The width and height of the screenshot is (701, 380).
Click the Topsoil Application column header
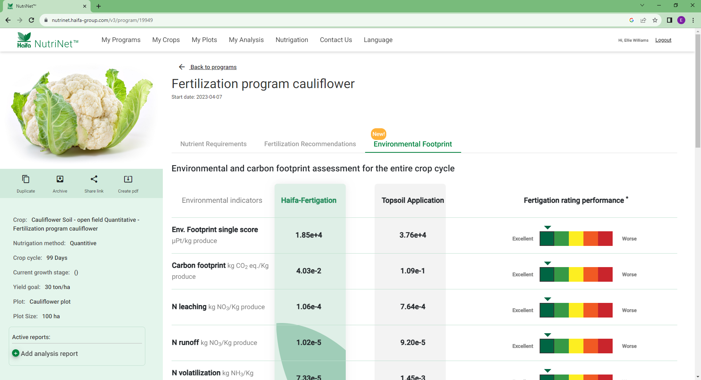point(413,200)
